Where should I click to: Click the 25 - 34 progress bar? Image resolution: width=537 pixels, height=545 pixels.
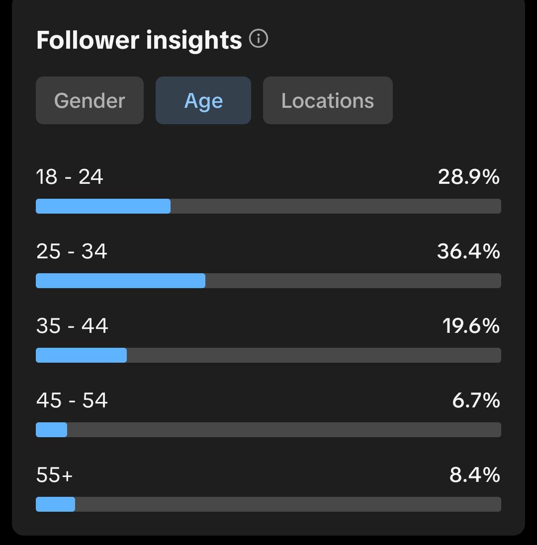pos(268,281)
